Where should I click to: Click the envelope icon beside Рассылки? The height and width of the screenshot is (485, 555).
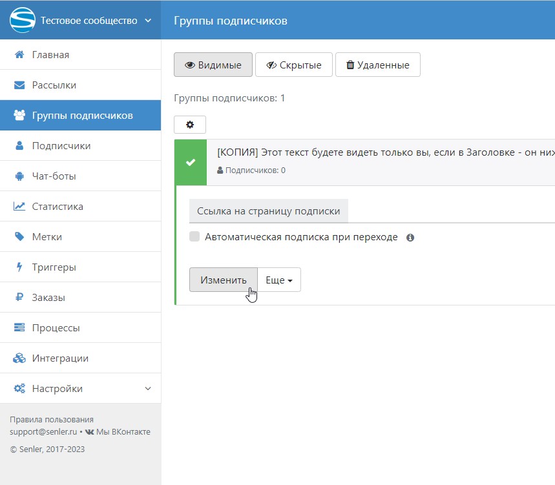click(19, 85)
